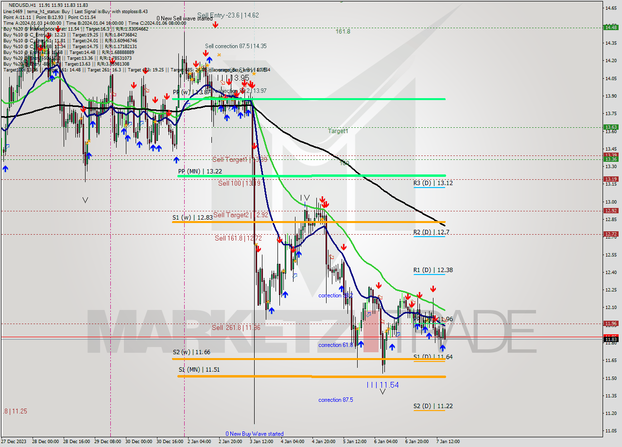Viewport: 622px width, 447px height.
Task: Click the 'I I I 11.54' wave label
Action: pos(382,385)
